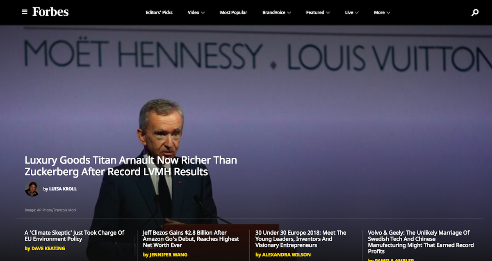Screen dimensions: 492x261
Task: Read the 'Climate Skeptic' EU Environment article
Action: [74, 236]
